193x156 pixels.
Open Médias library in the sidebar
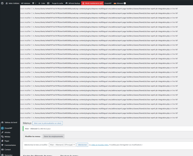pos(6,137)
